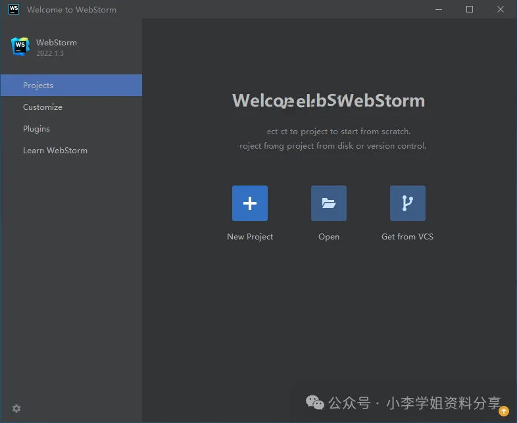Click the WebStorm logo in the sidebar
Viewport: 517px width, 423px height.
(20, 47)
